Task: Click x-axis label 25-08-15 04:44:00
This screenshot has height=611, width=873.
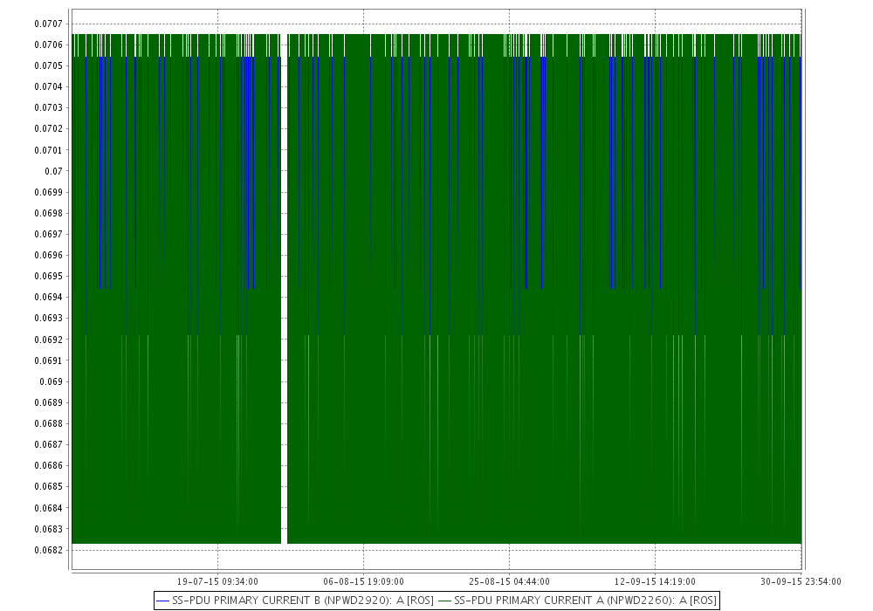Action: click(510, 581)
